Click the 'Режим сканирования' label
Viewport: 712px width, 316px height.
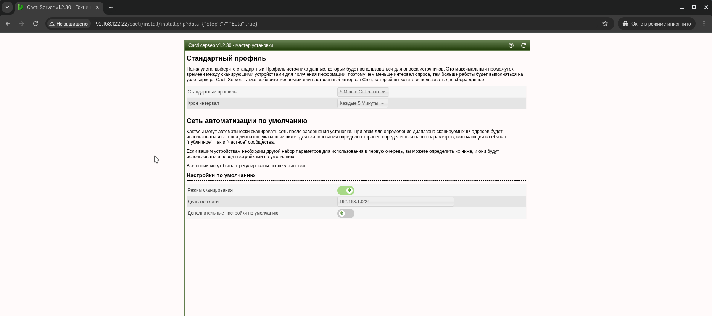(210, 190)
